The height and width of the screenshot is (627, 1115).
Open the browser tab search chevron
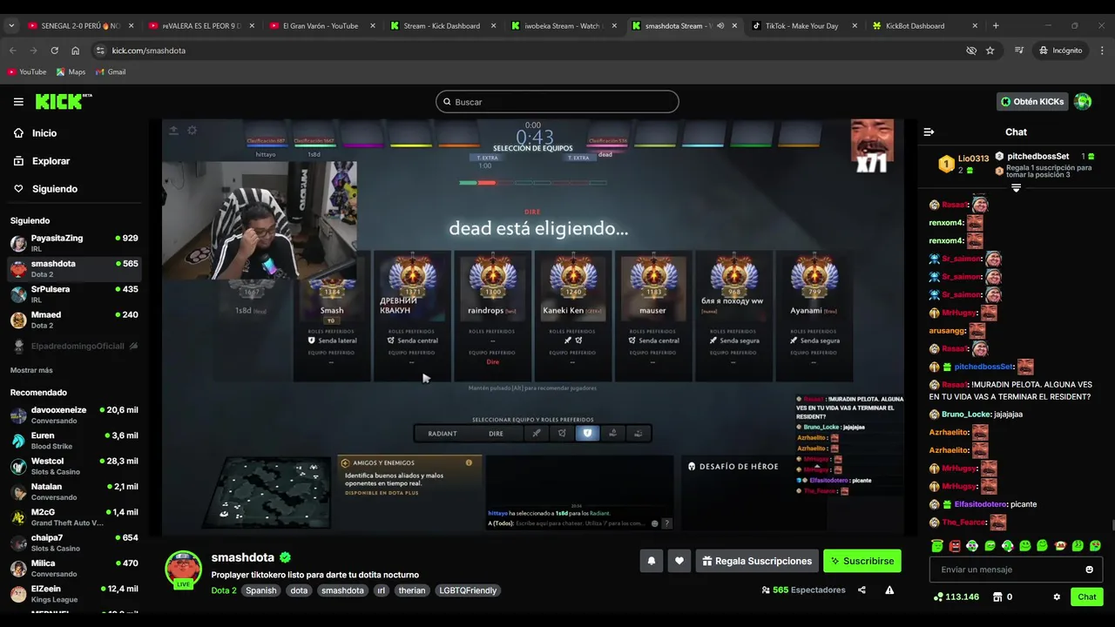point(11,26)
